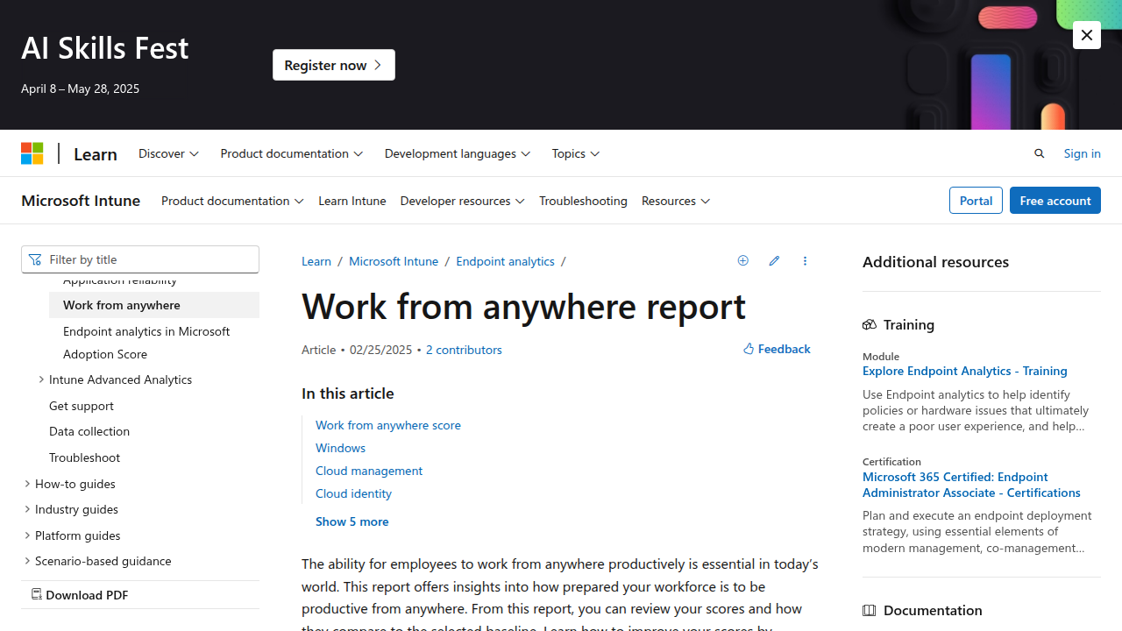The image size is (1122, 631).
Task: Click the Learn breadcrumb link
Action: pos(316,261)
